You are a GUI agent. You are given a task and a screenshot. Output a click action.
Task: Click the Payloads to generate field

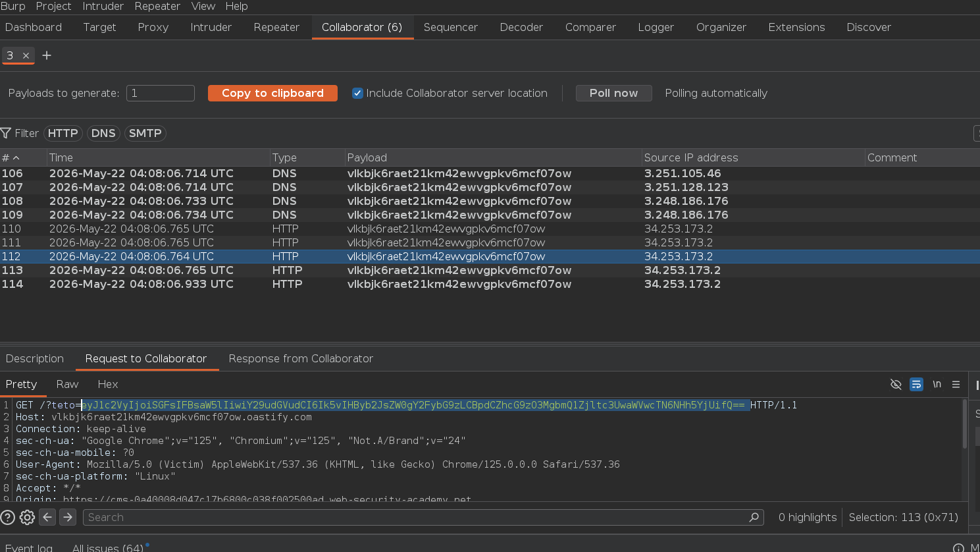(161, 94)
